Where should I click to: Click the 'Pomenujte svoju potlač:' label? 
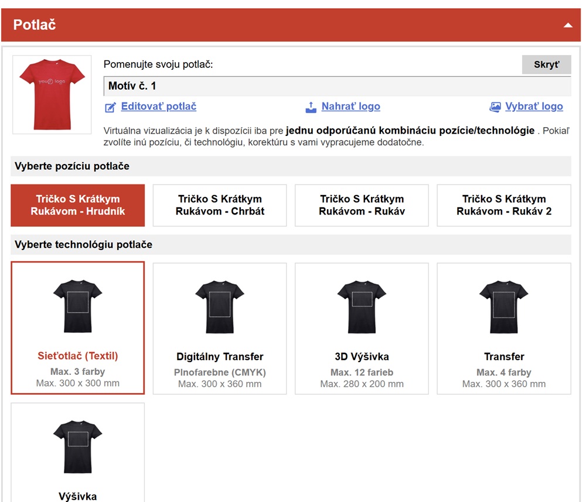click(158, 64)
